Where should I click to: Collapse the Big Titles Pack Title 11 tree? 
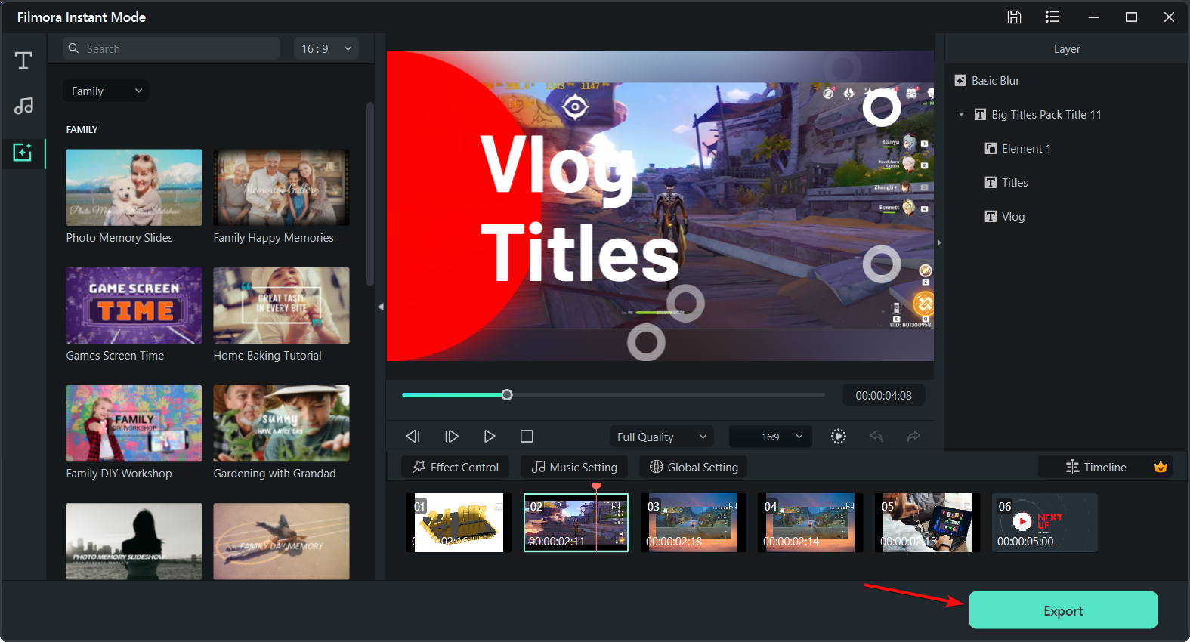tap(961, 115)
